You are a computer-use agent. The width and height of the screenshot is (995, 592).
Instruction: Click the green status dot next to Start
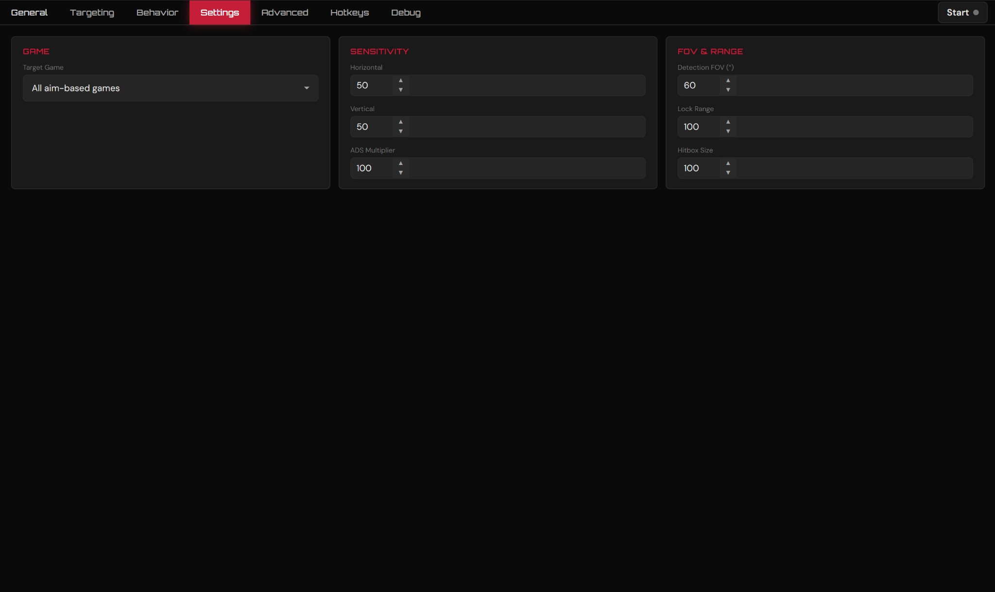point(976,12)
